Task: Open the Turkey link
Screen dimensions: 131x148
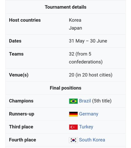Action: pyautogui.click(x=86, y=127)
